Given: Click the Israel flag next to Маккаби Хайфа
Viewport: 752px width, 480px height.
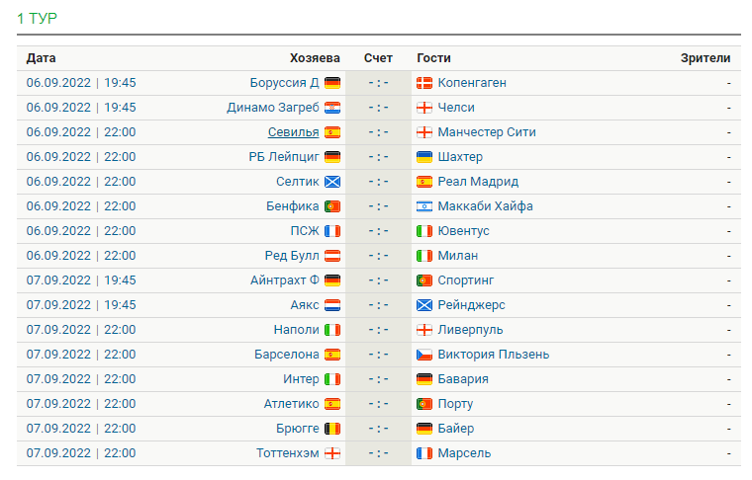Looking at the screenshot, I should 423,206.
